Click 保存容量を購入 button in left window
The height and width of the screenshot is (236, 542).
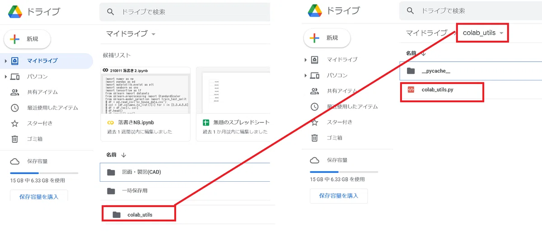pos(39,197)
